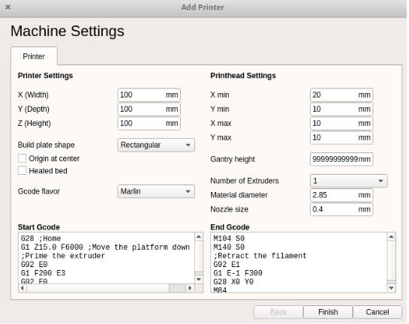This screenshot has width=409, height=324.
Task: Click the Z (Height) input field
Action: tap(149, 123)
